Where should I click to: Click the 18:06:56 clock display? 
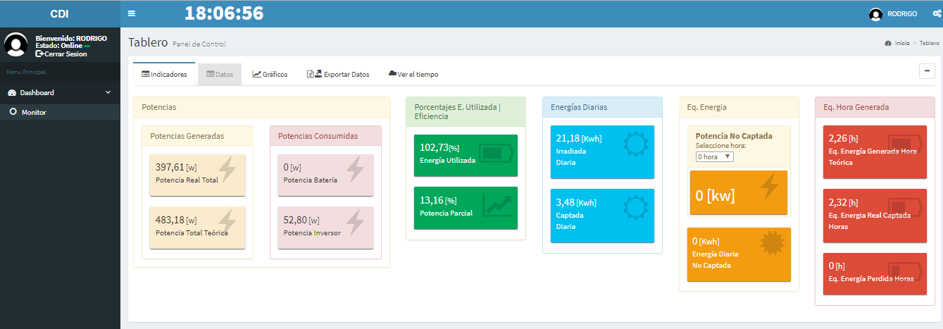pyautogui.click(x=224, y=13)
